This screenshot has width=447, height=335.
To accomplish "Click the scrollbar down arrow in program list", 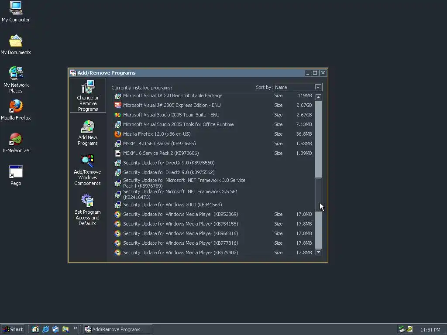I will [x=318, y=252].
